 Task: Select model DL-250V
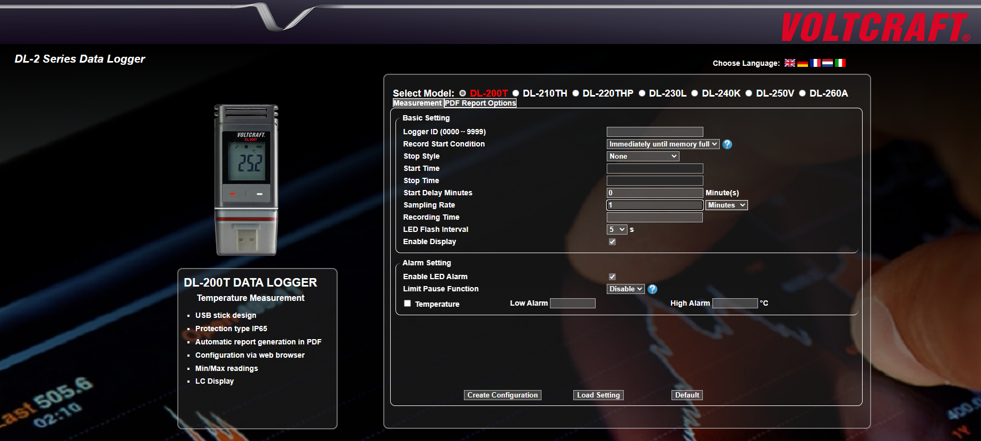coord(748,93)
